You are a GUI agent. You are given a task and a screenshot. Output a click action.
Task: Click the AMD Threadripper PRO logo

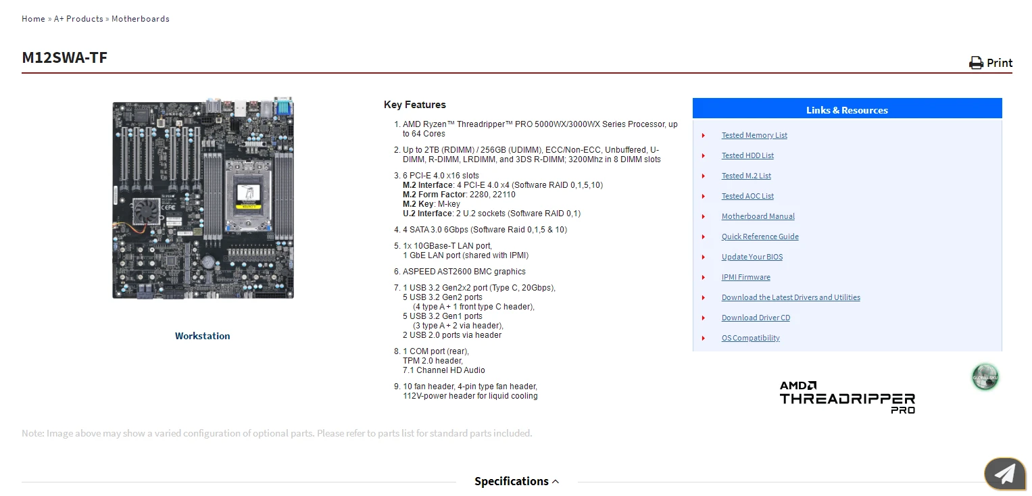click(847, 397)
